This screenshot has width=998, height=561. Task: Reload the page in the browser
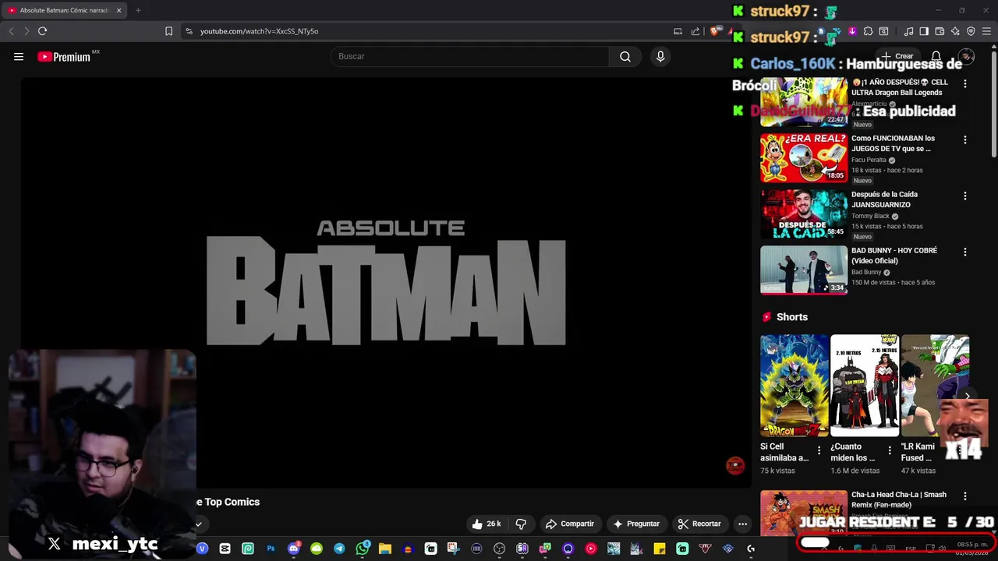pos(42,31)
